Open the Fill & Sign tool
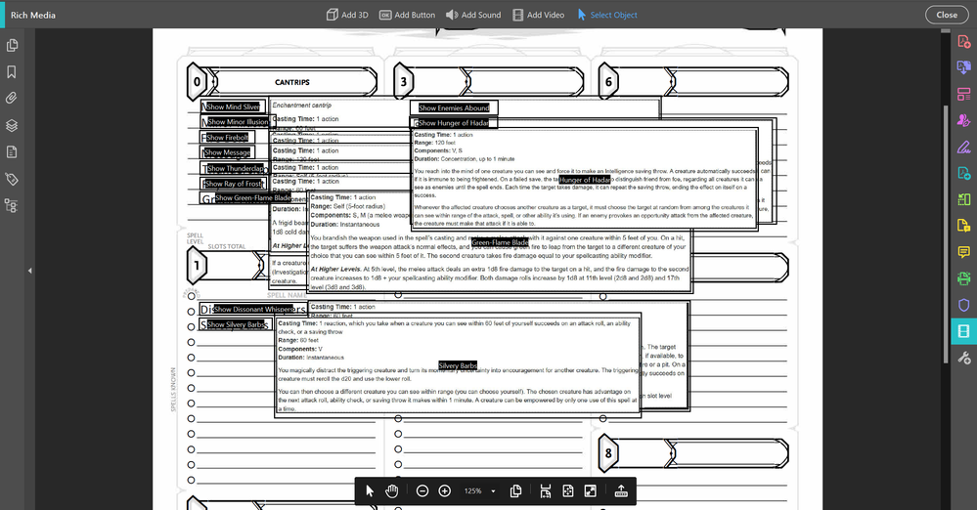977x510 pixels. coord(963,147)
